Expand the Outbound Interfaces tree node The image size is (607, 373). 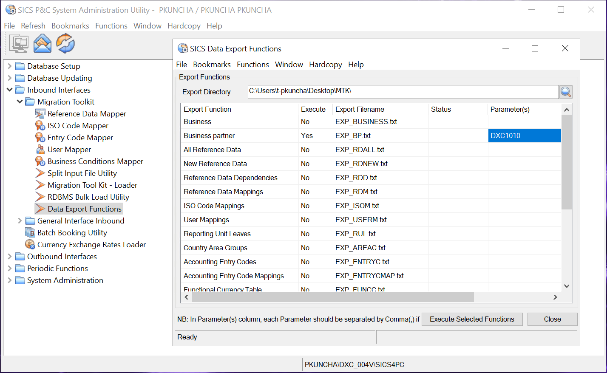9,256
